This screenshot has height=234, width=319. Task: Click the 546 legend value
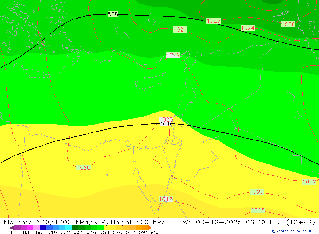[x=91, y=232]
